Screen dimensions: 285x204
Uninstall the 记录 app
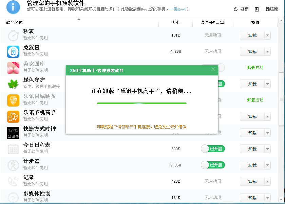coord(252,181)
